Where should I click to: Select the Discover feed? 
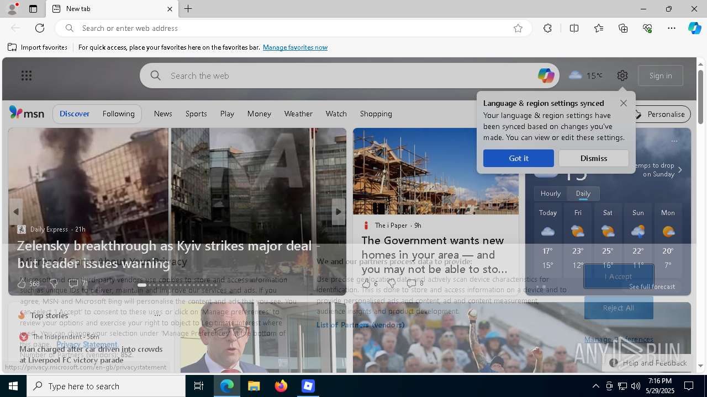[x=75, y=114]
